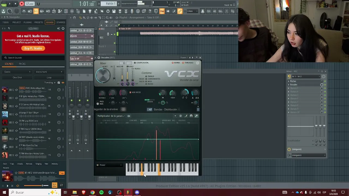Open the Línea snap dropdown

pos(192,11)
